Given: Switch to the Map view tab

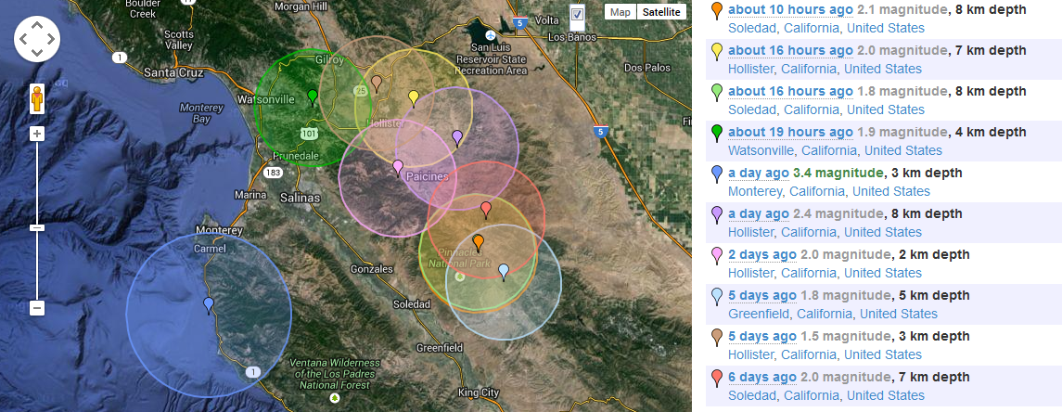Looking at the screenshot, I should [x=621, y=12].
